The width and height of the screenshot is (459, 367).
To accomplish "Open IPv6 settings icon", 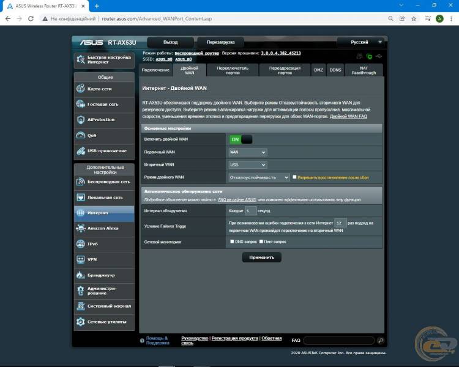I will (81, 244).
